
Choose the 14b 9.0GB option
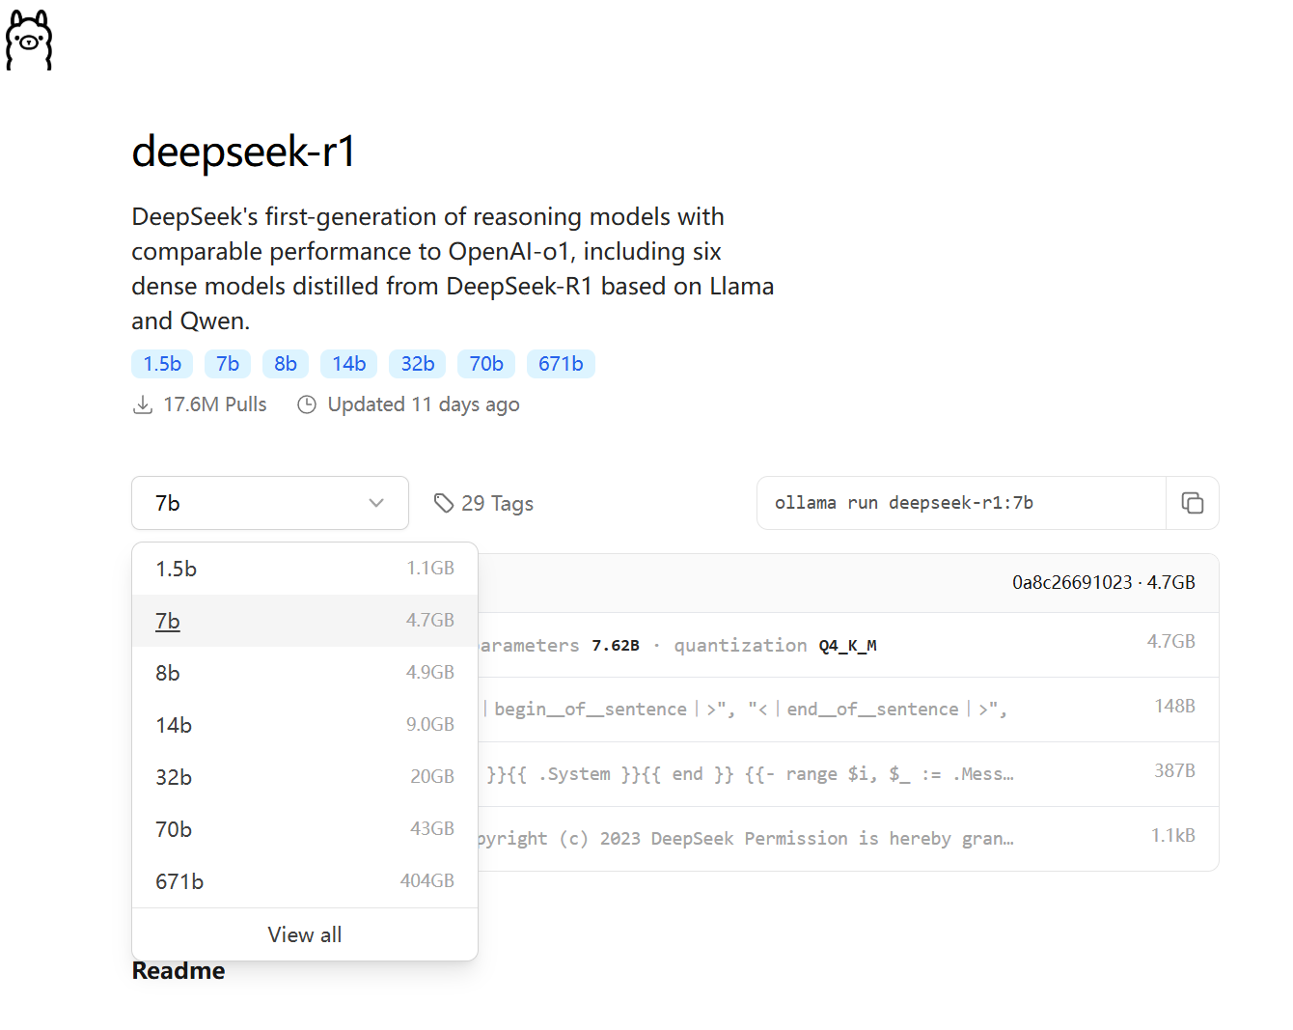(305, 725)
